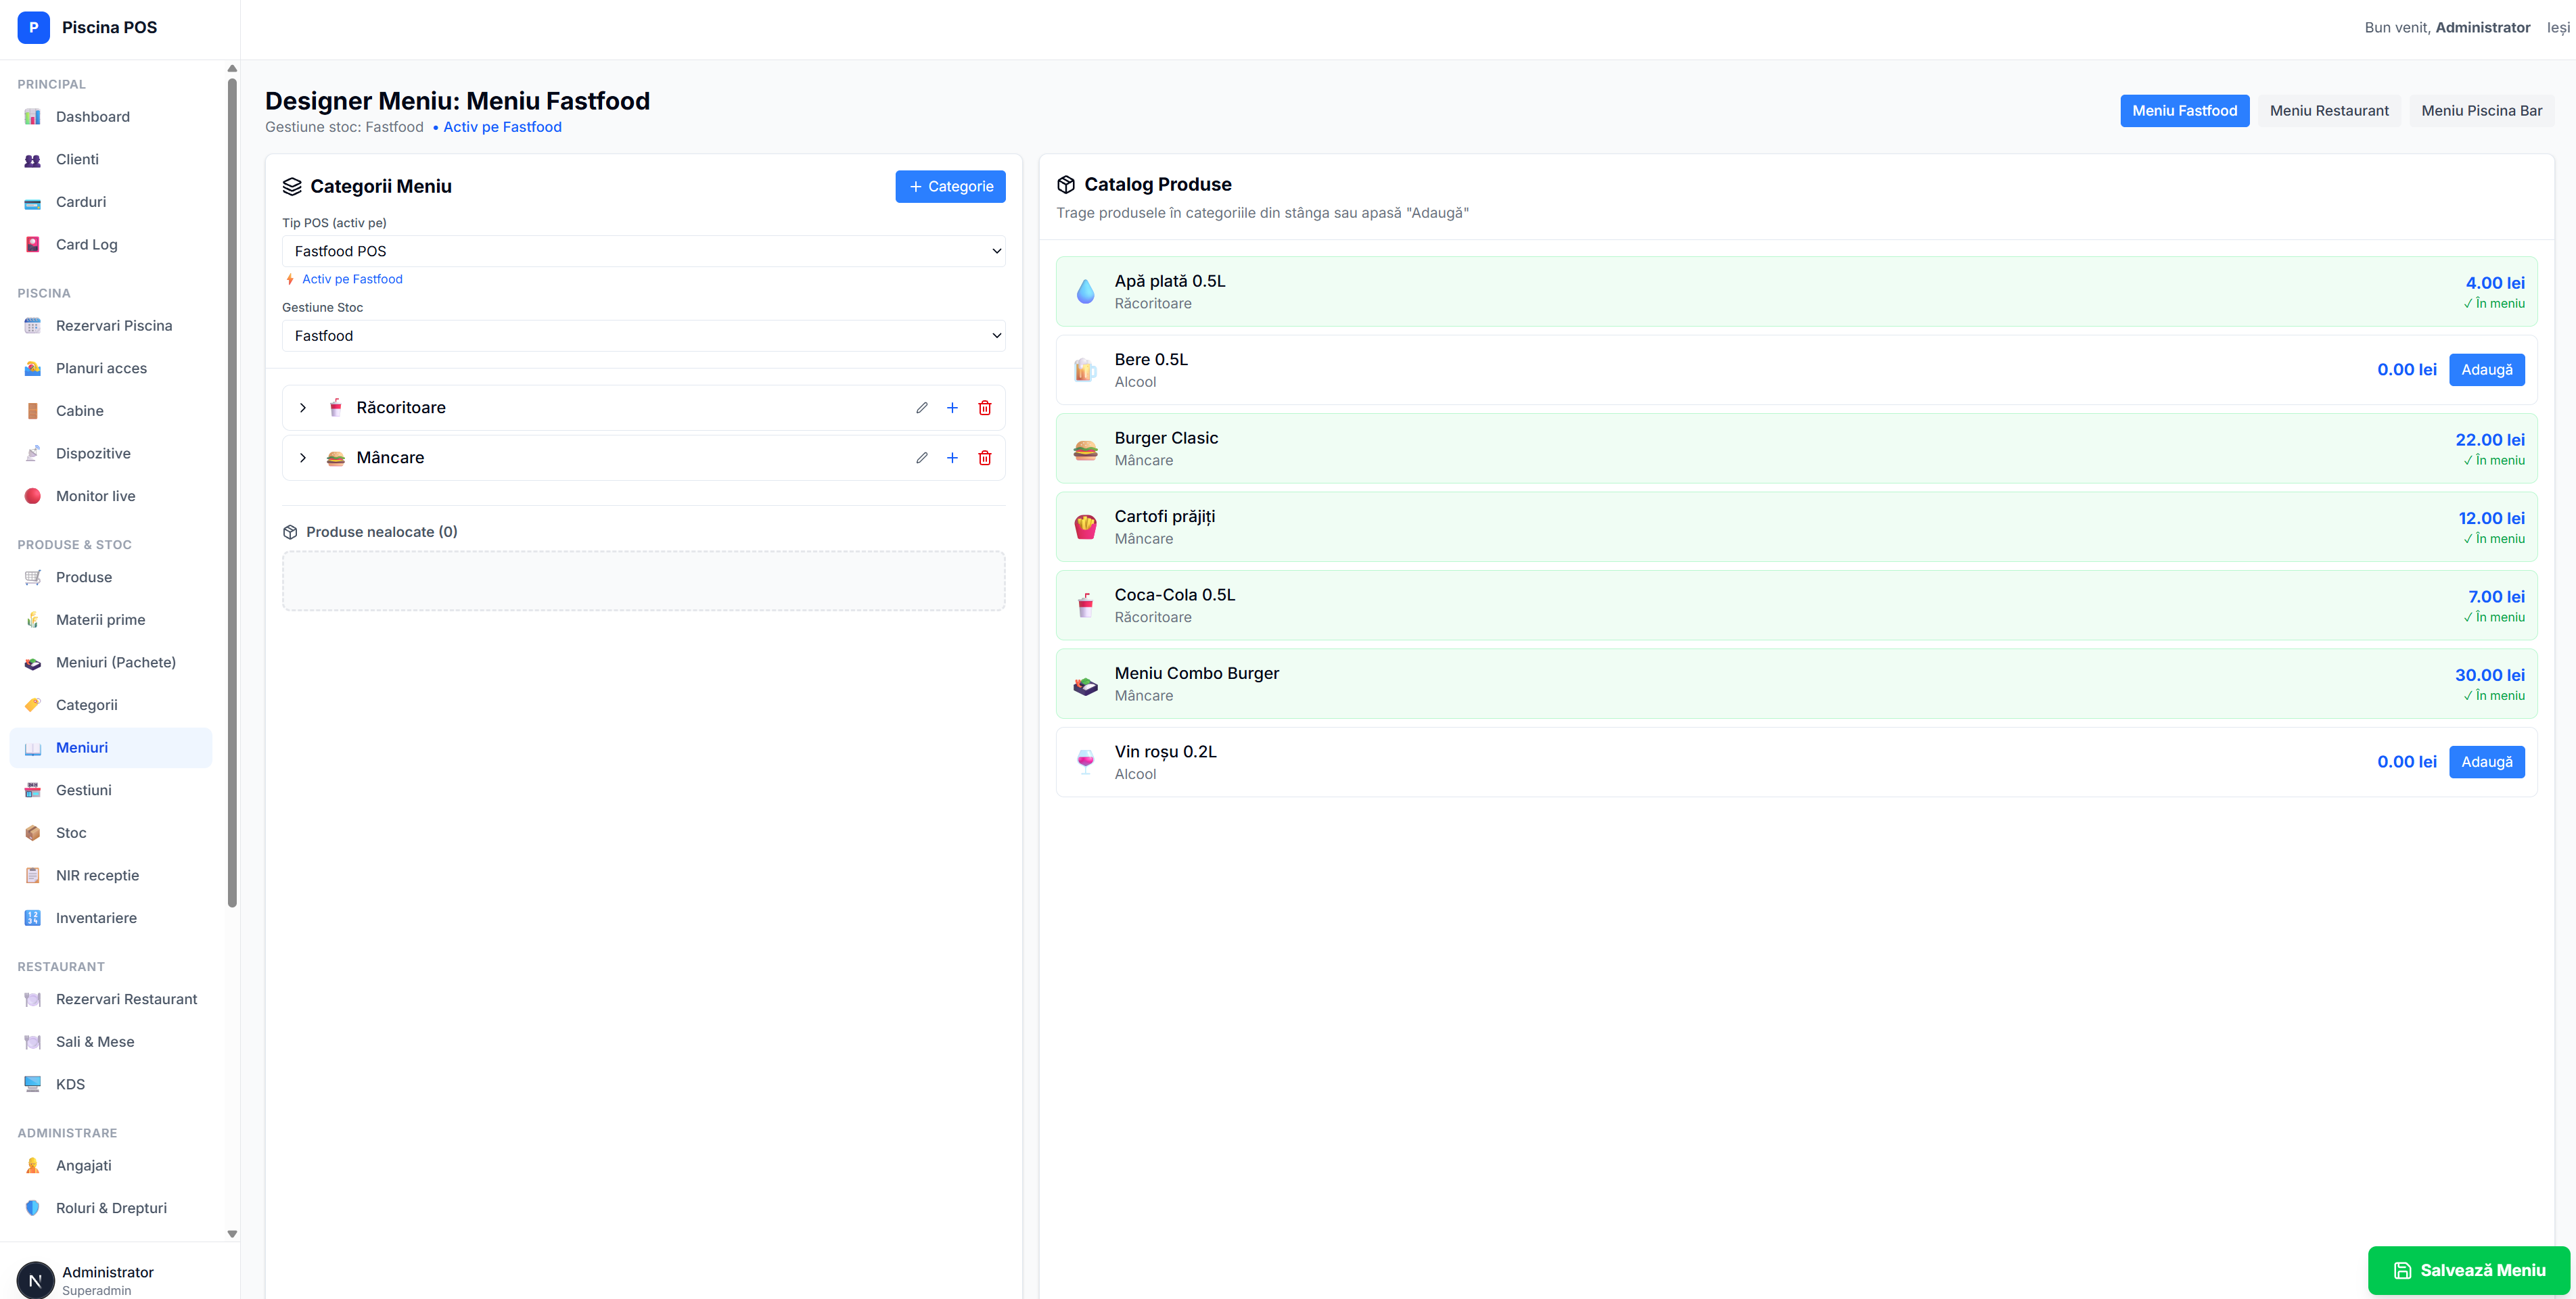Image resolution: width=2576 pixels, height=1299 pixels.
Task: Open the Gestiune Stoc dropdown showing Fastfood
Action: point(643,336)
